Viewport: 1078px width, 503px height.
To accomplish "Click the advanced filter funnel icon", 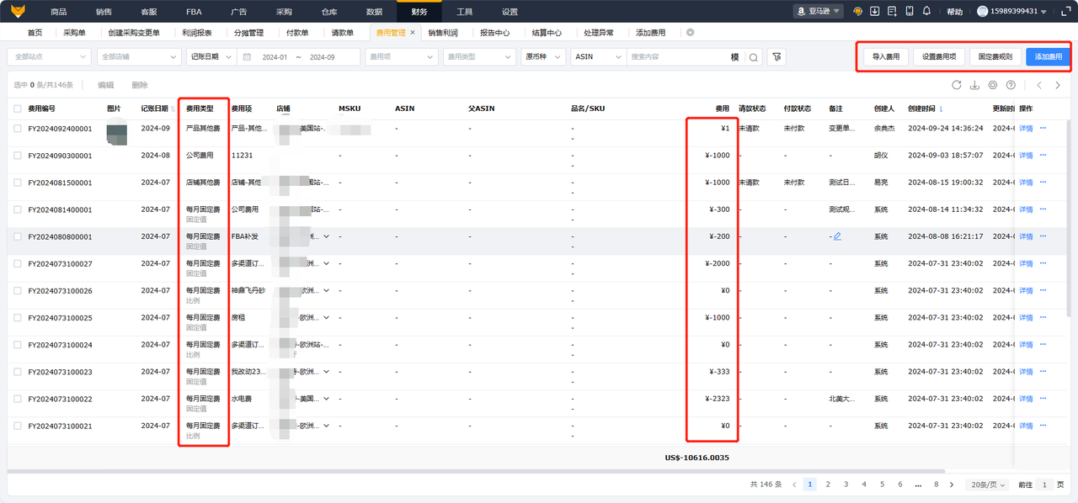I will click(776, 57).
